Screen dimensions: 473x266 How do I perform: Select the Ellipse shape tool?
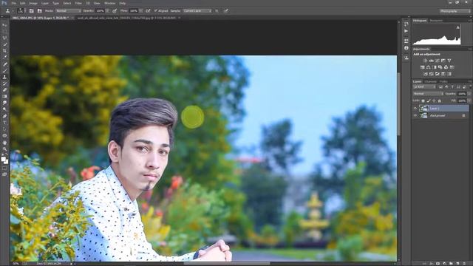point(4,135)
